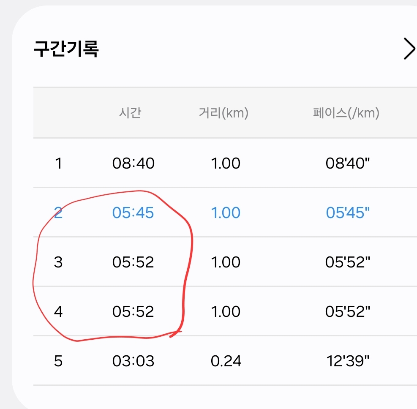Tap lap 1 row number
Viewport: 417px width, 409px height.
click(58, 163)
